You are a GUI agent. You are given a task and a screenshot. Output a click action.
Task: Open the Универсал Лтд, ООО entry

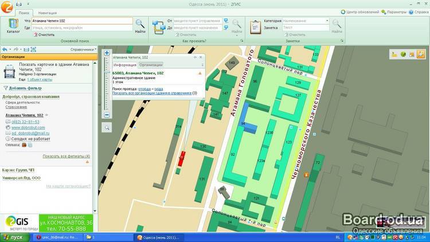point(21,178)
